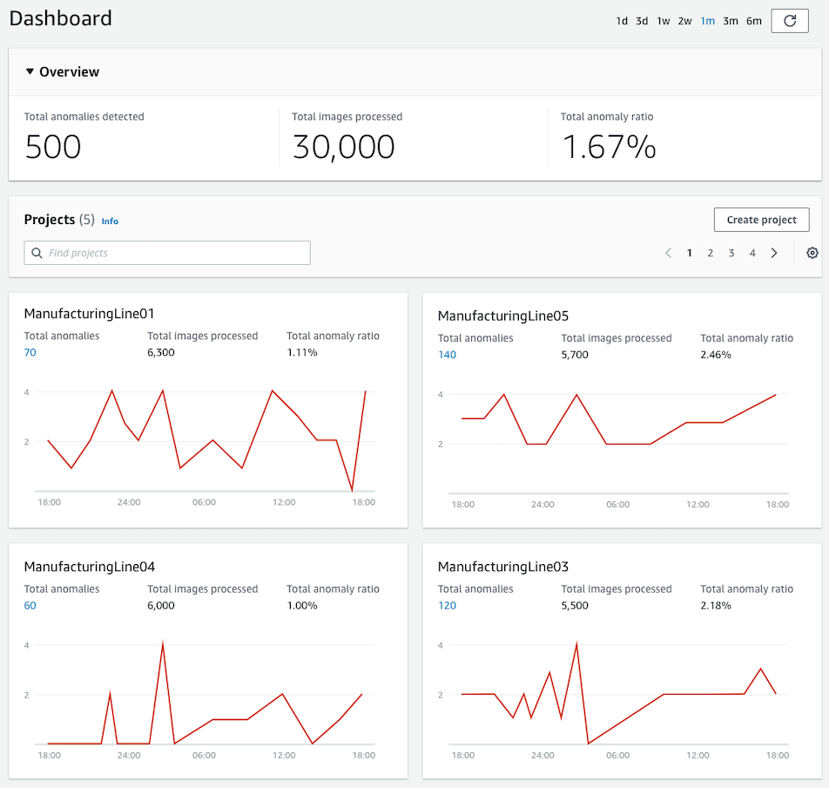Refresh the dashboard with the reload icon
This screenshot has height=788, width=829.
click(x=789, y=21)
